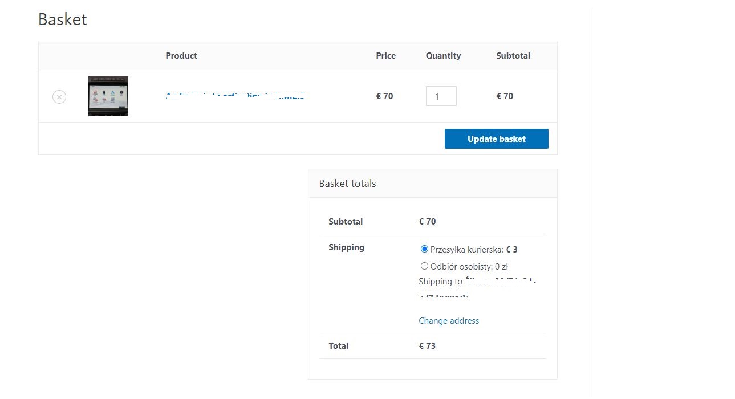Screen dimensions: 735x399
Task: Click the € 70 price in the product row
Action: point(384,96)
